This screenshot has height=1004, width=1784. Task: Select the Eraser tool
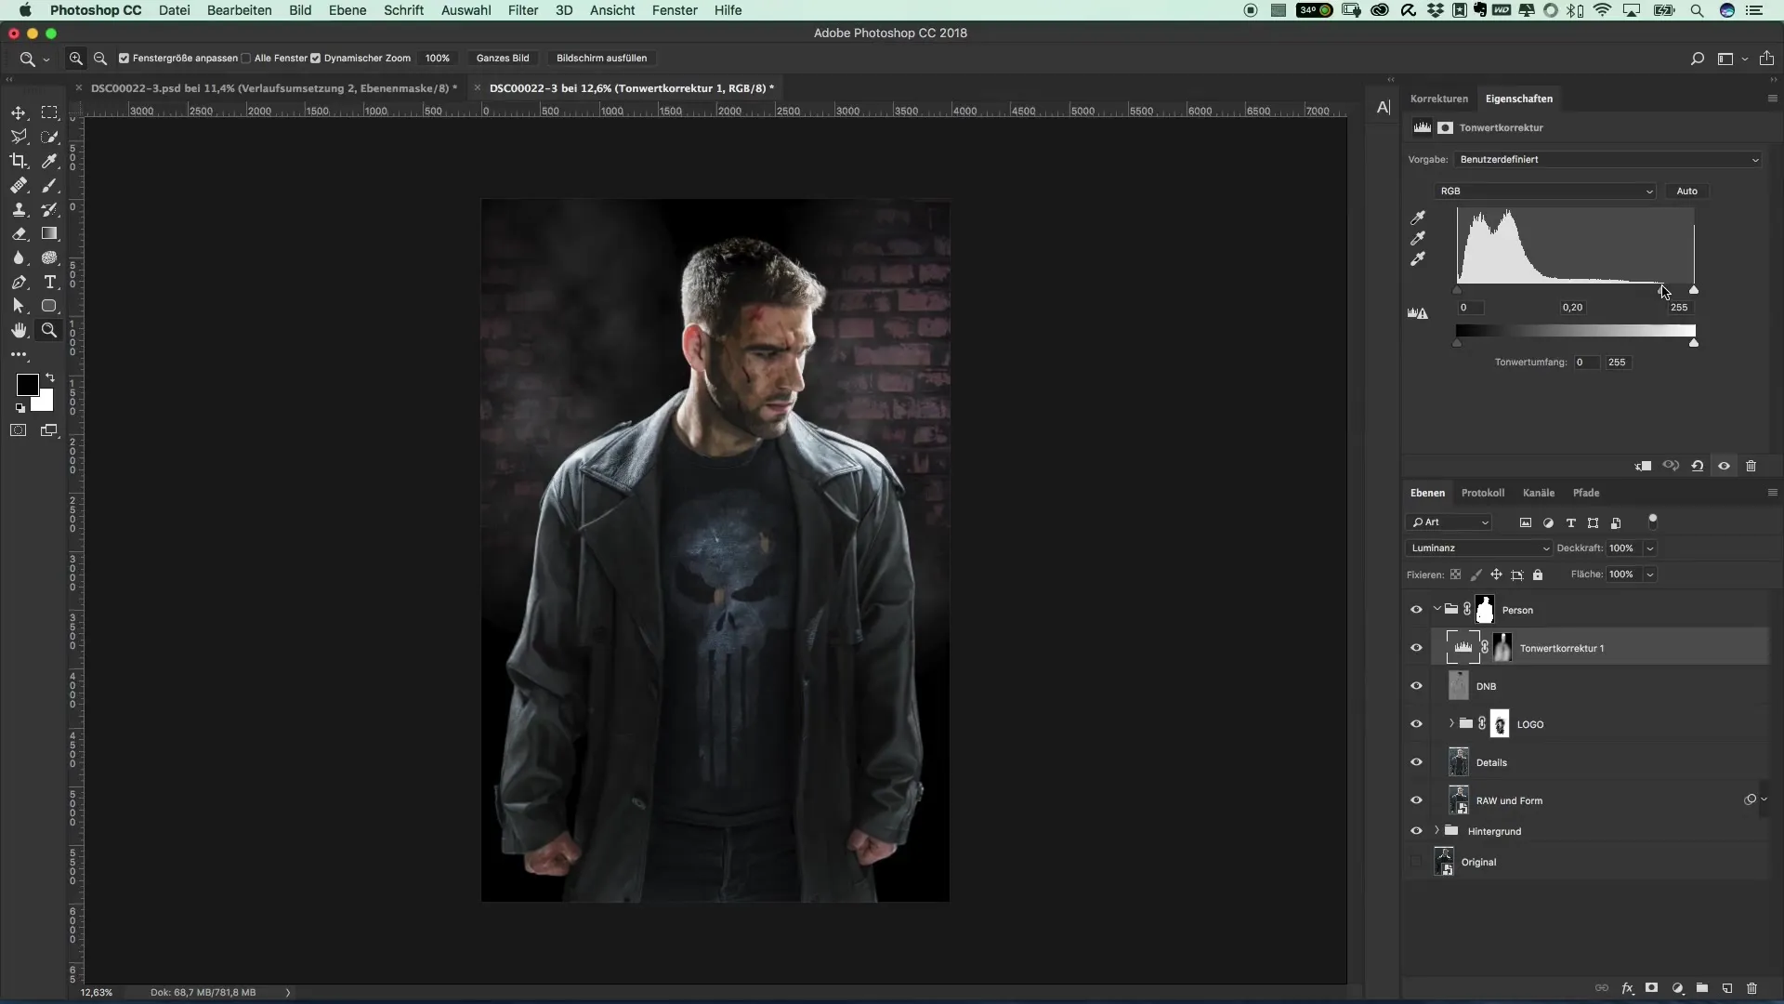click(19, 233)
